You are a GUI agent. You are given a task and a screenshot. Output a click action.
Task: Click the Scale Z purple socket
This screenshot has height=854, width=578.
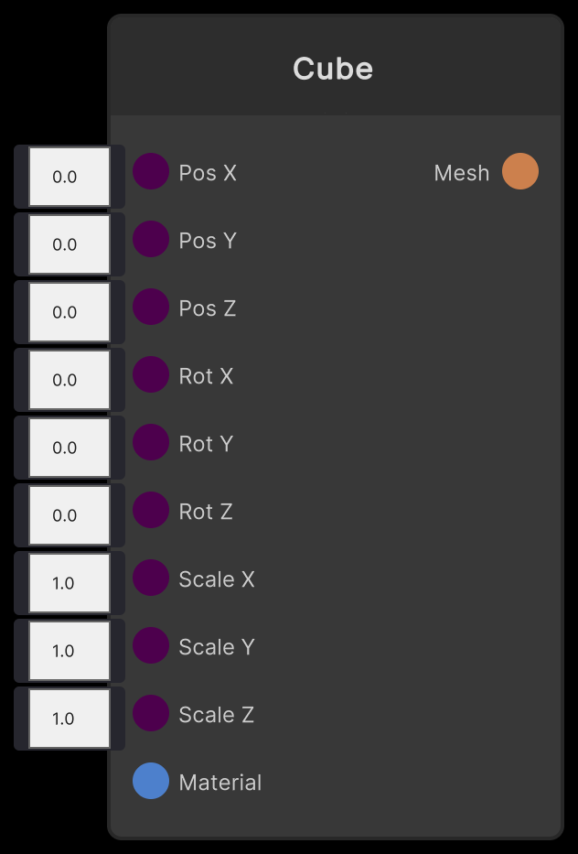point(151,714)
